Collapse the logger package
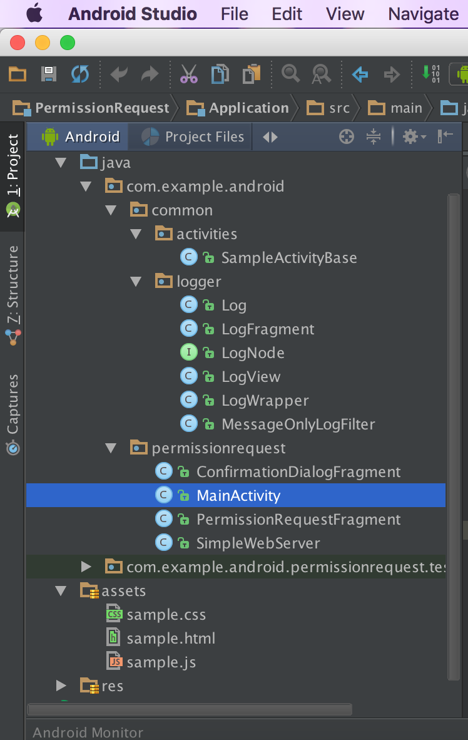The height and width of the screenshot is (740, 468). pyautogui.click(x=136, y=282)
